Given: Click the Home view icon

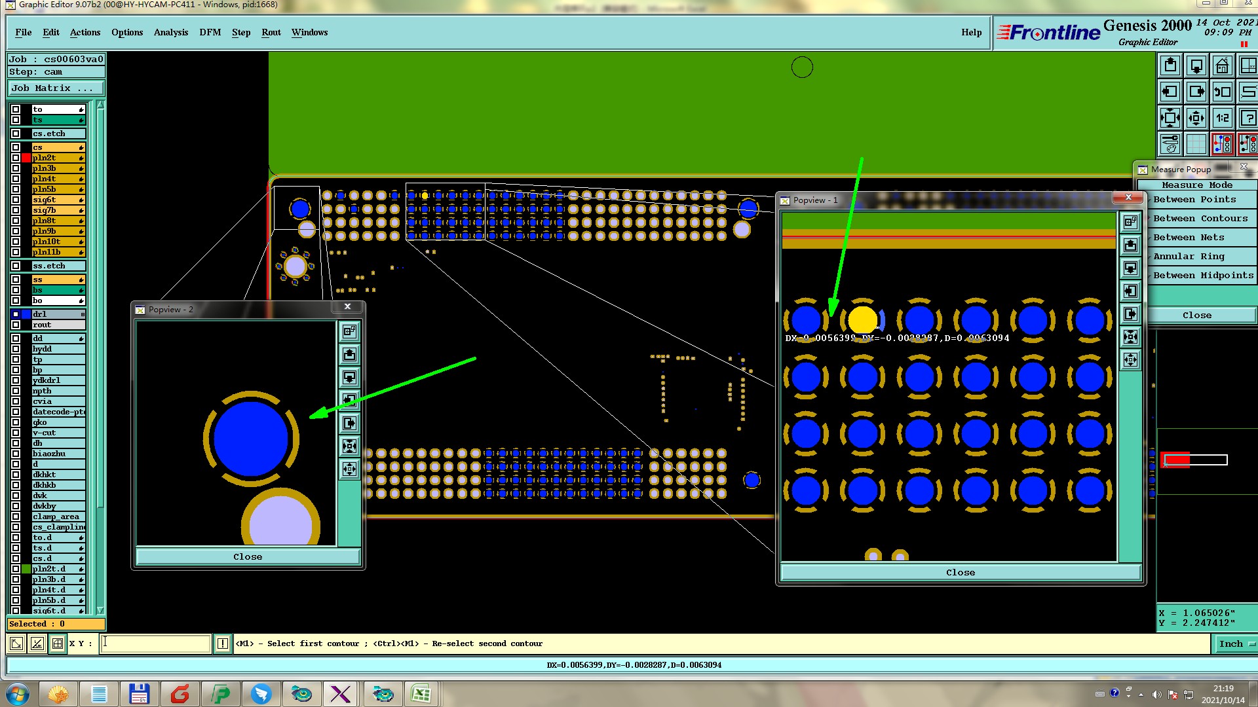Looking at the screenshot, I should point(1222,66).
